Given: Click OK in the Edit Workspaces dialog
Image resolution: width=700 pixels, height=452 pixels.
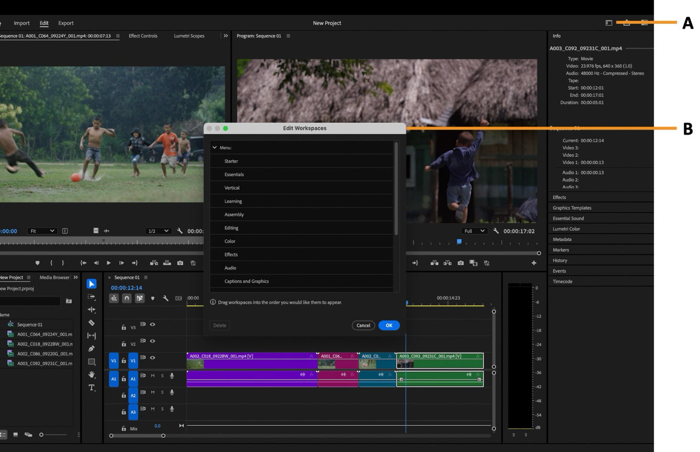Looking at the screenshot, I should pyautogui.click(x=388, y=325).
